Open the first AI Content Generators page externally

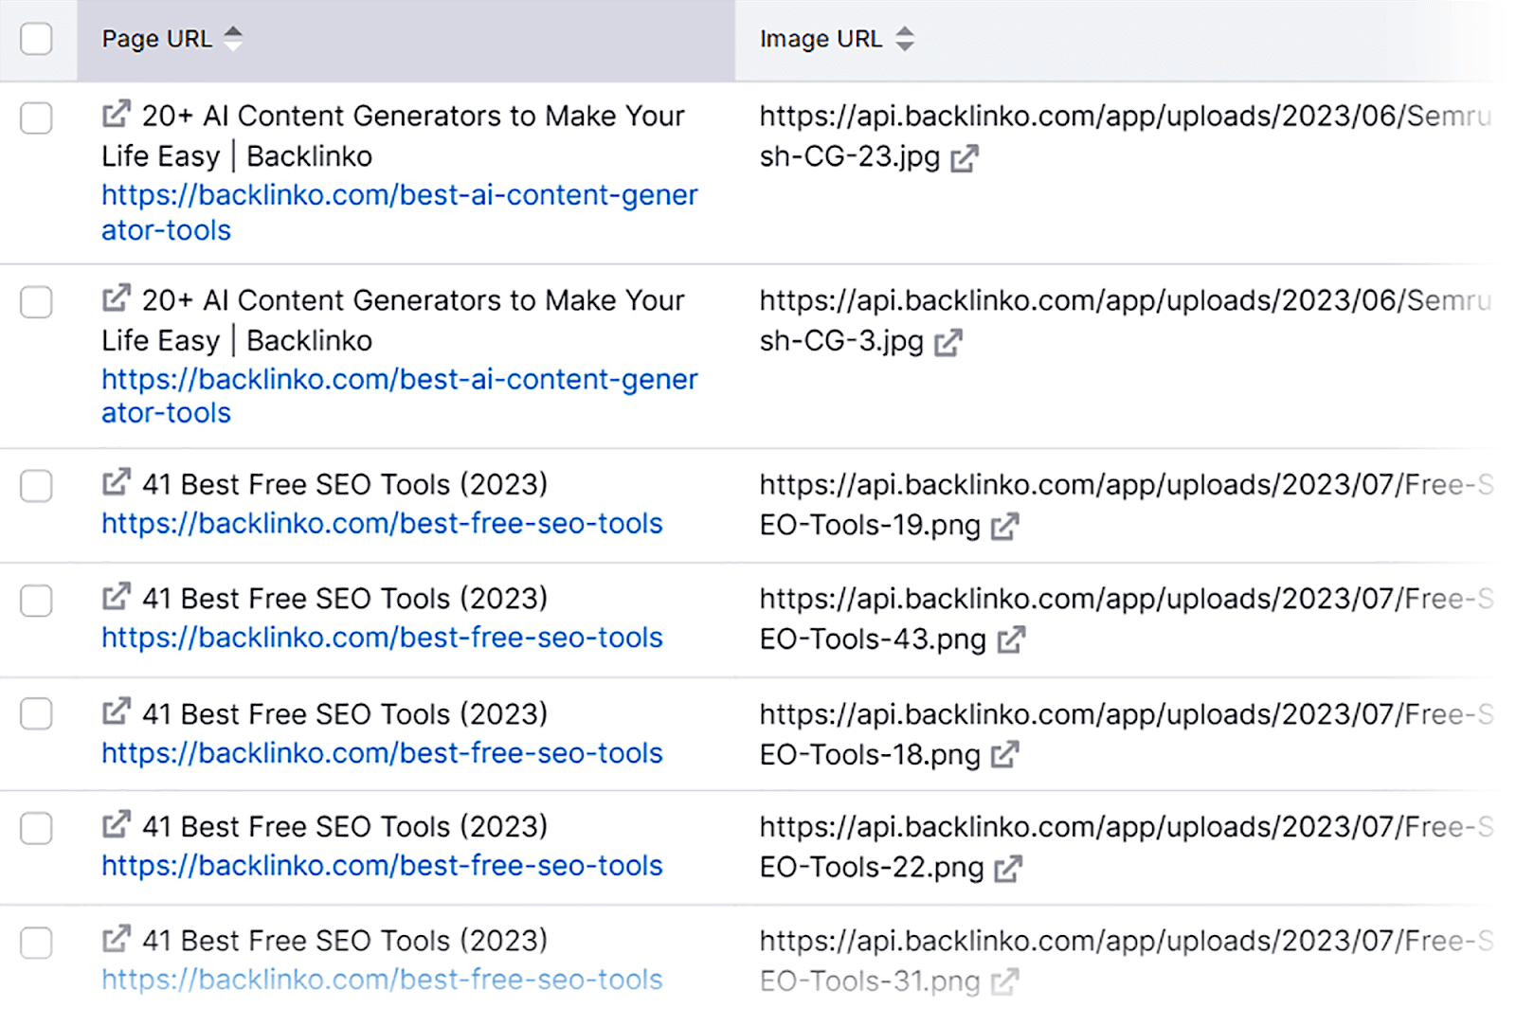pyautogui.click(x=116, y=113)
